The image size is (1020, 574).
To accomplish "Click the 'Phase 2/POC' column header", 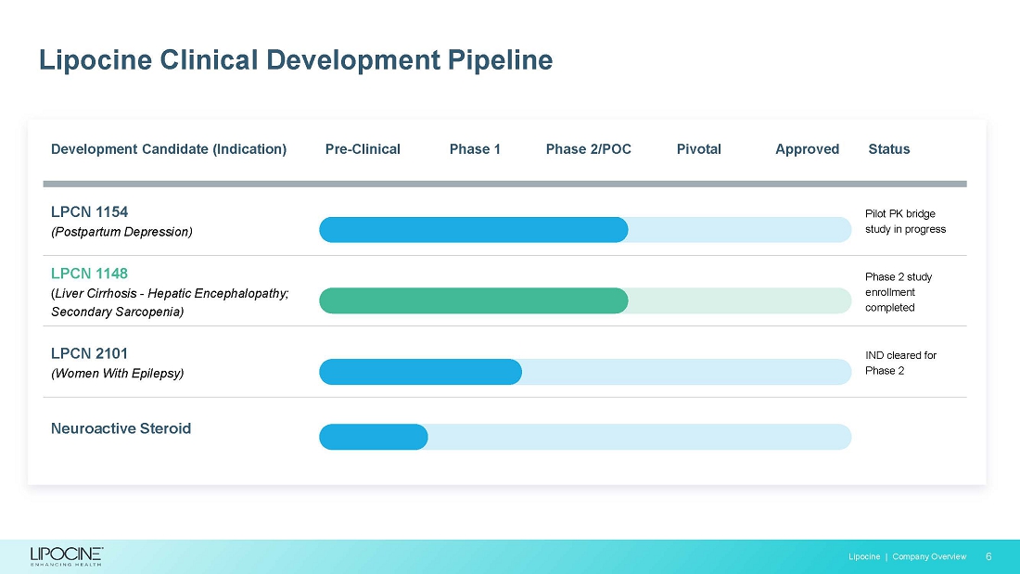I will click(x=588, y=149).
